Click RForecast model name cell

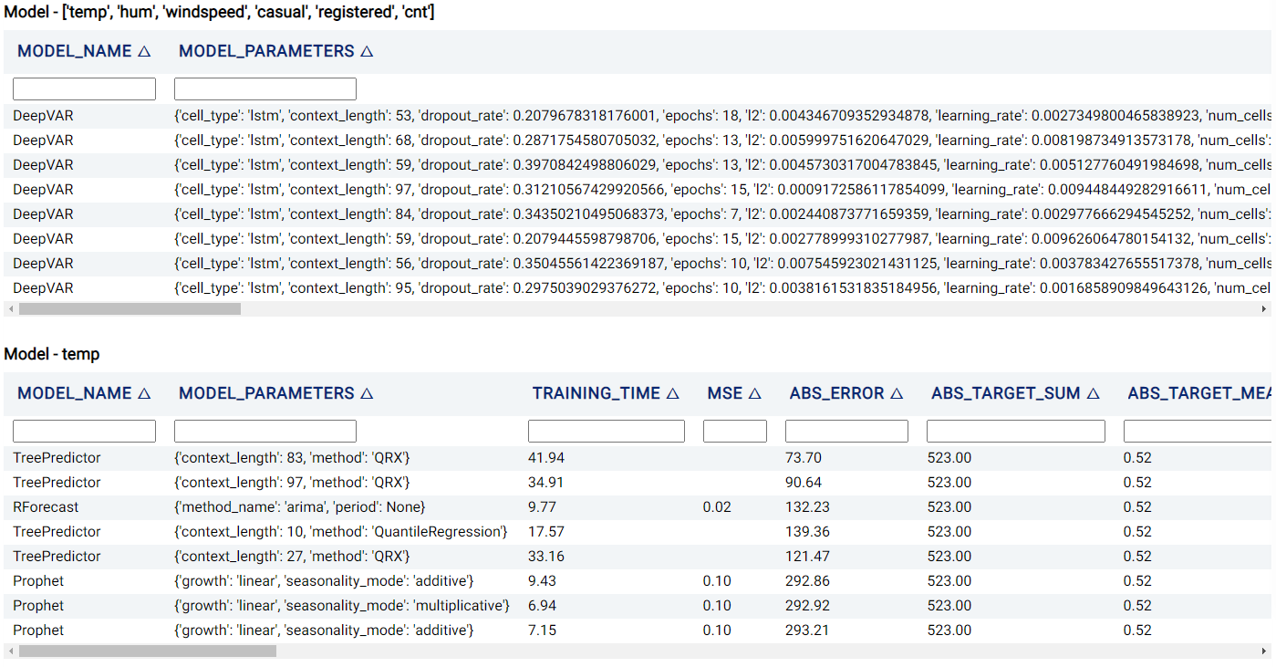tap(46, 507)
